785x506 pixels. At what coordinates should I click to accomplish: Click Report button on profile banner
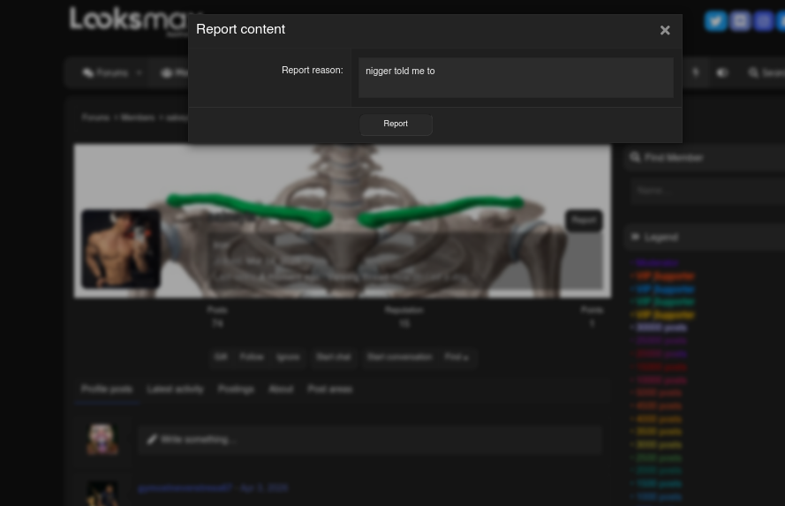point(584,221)
